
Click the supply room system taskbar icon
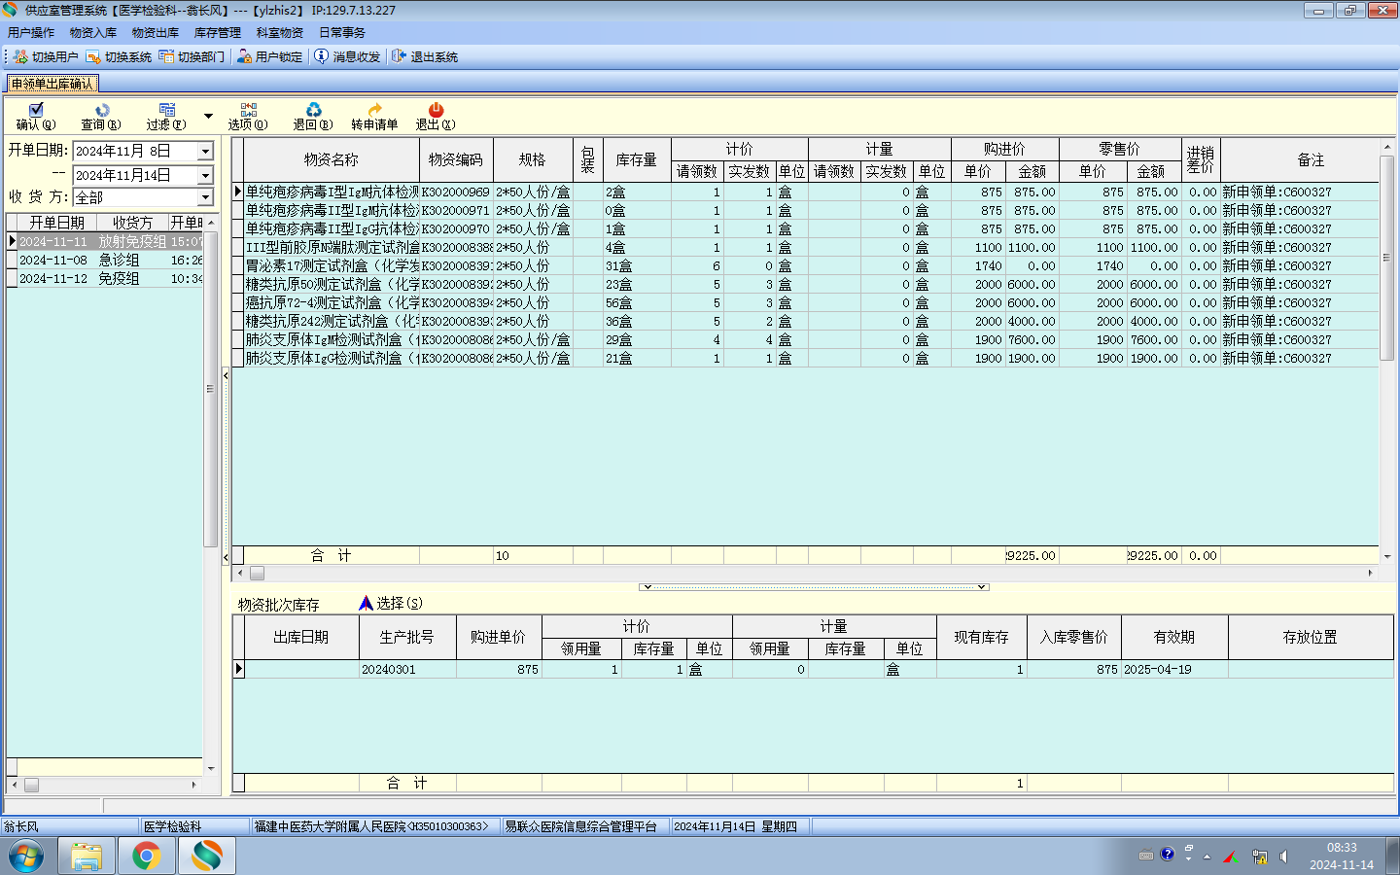click(207, 857)
